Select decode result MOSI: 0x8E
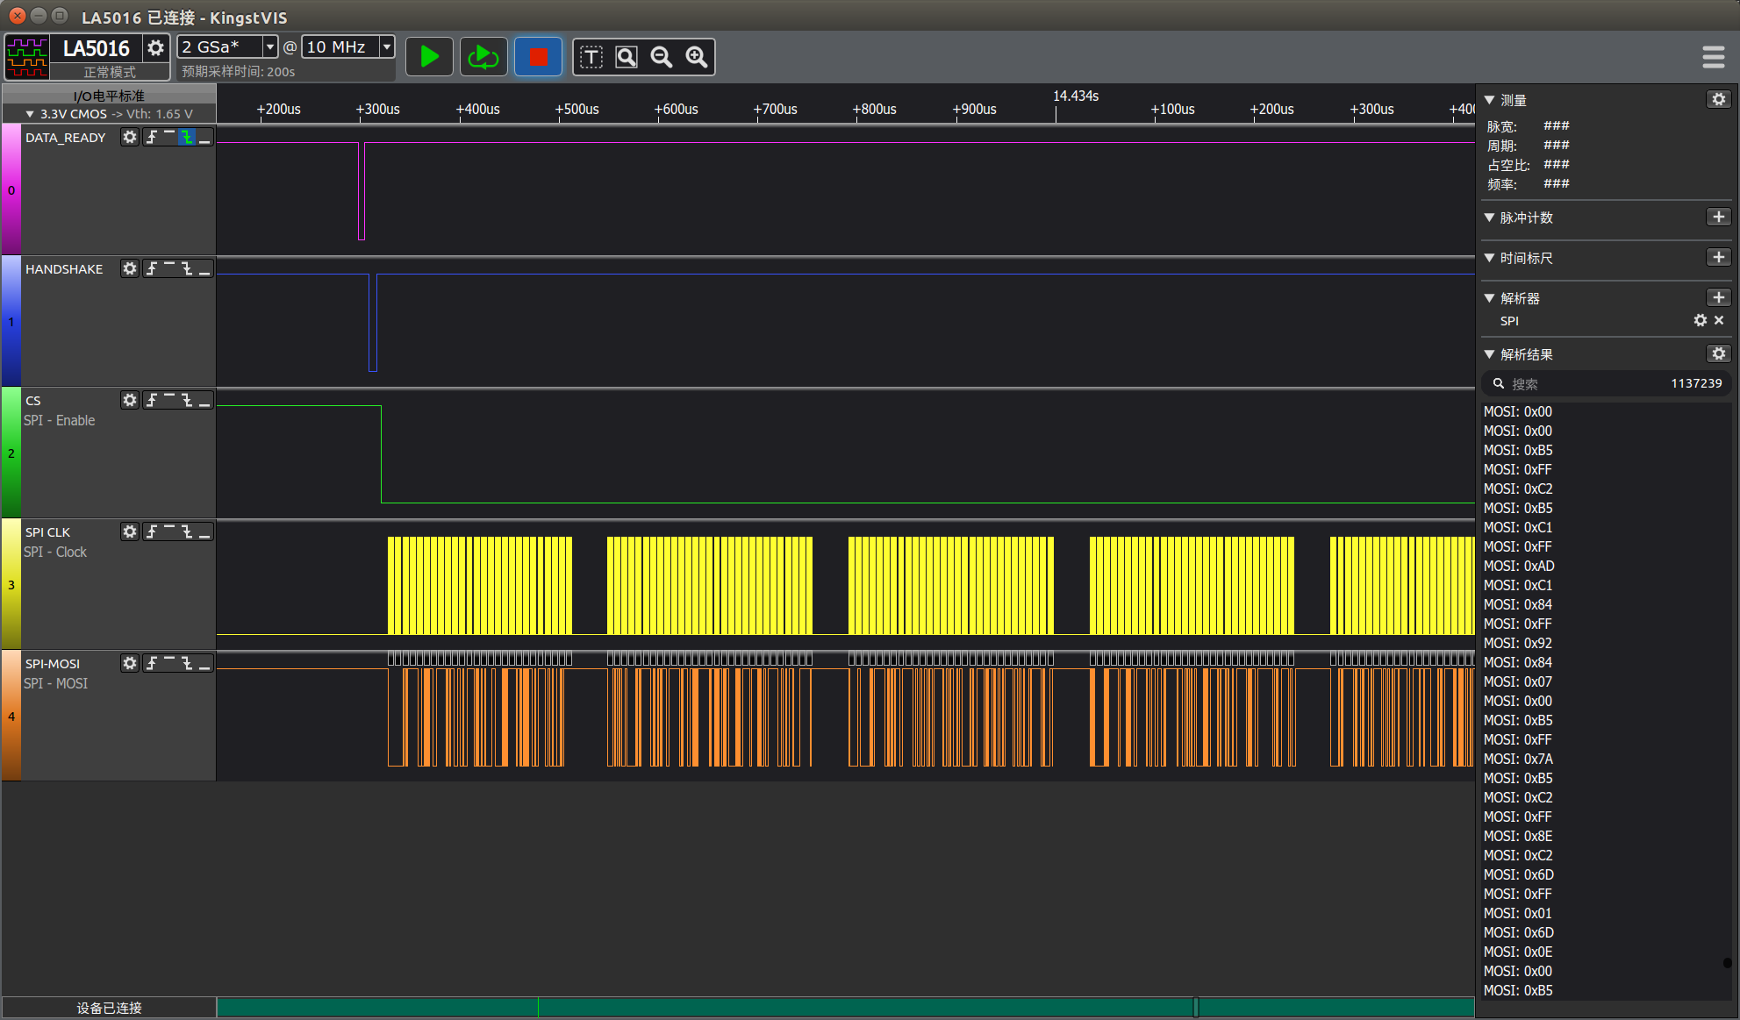This screenshot has width=1740, height=1020. click(1518, 836)
